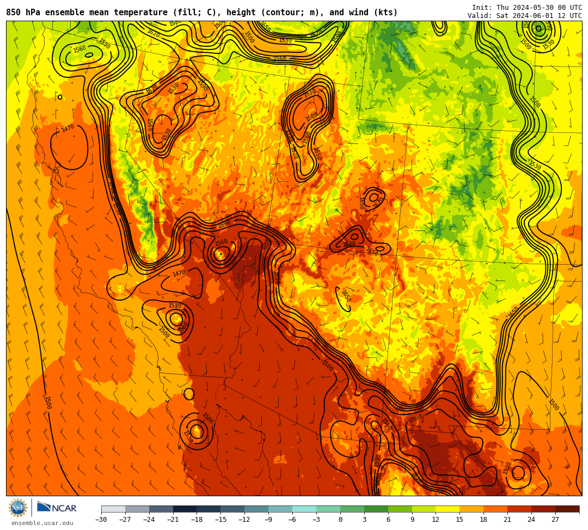588x530 pixels.
Task: Click the -15 colorbar tick label
Action: click(221, 520)
